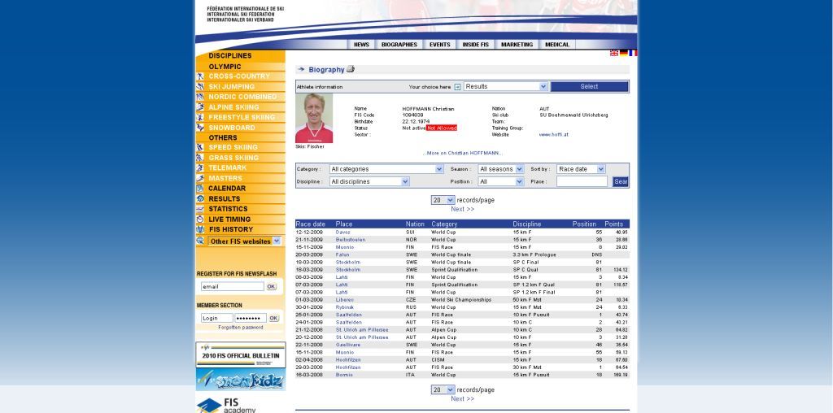Click the Telemark icon in sidebar

tap(200, 167)
